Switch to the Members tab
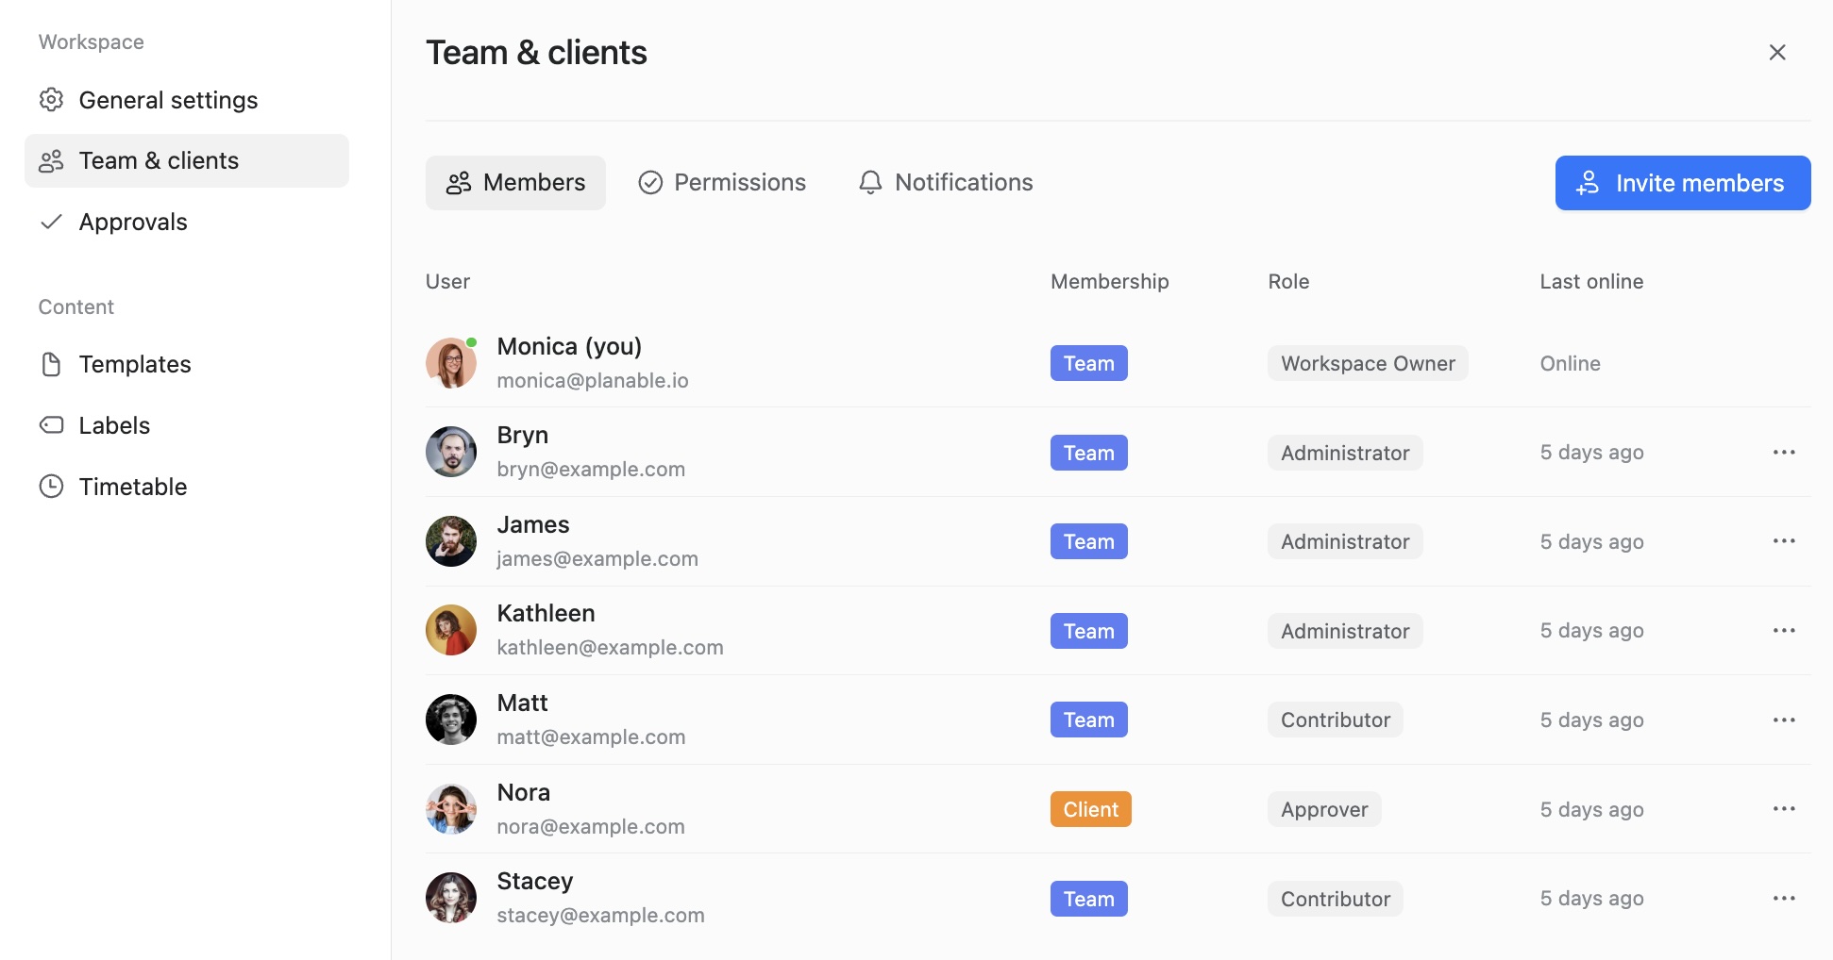1833x960 pixels. 515,183
